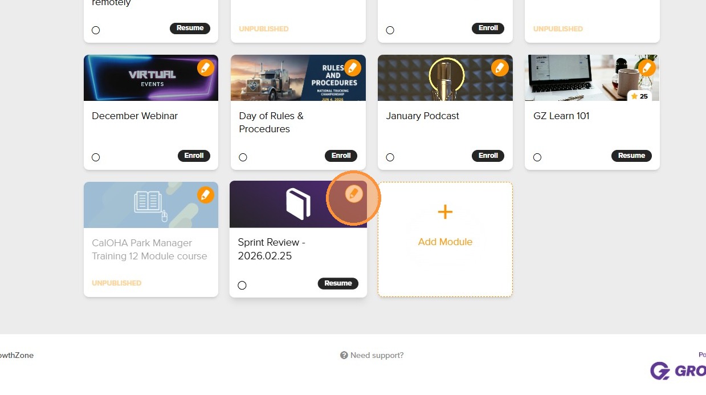Enroll in Day of Rules & Procedures

coord(341,156)
